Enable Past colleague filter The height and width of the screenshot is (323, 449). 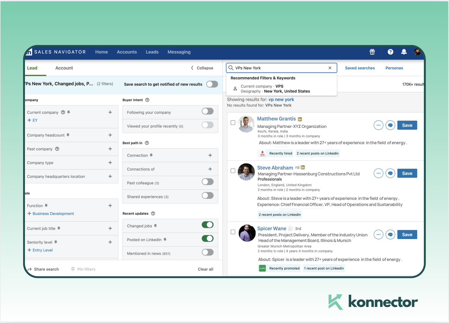point(207,182)
